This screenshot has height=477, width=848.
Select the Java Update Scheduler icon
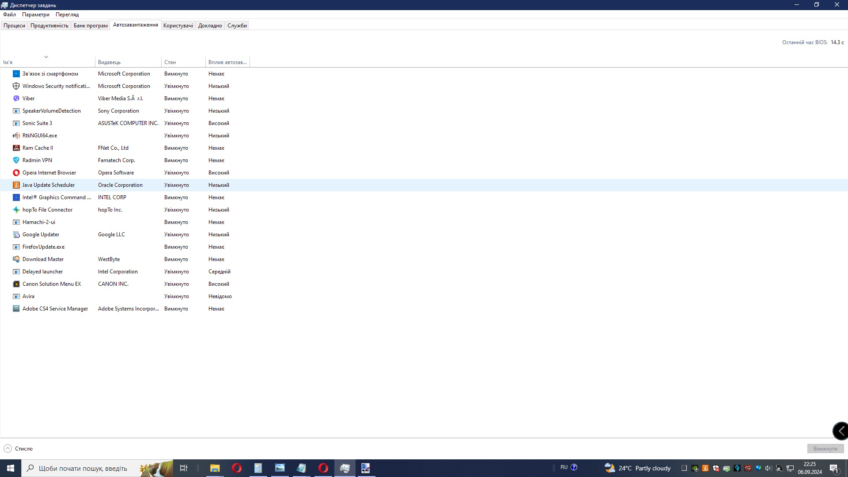[16, 185]
